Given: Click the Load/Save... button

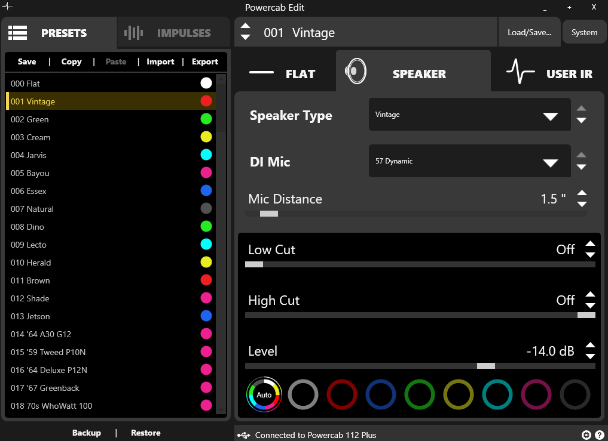Looking at the screenshot, I should [529, 32].
